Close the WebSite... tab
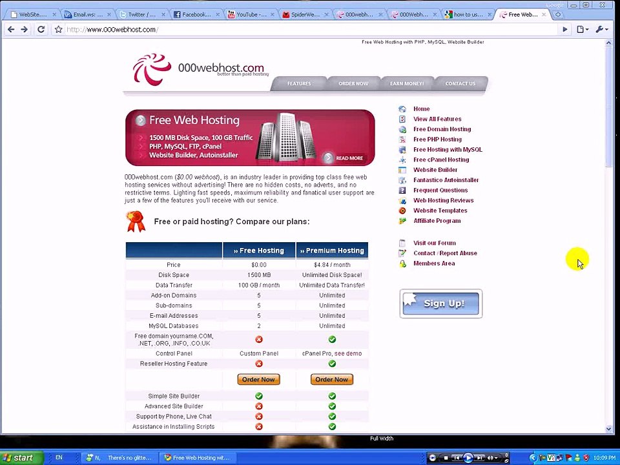The image size is (620, 465). coord(54,15)
